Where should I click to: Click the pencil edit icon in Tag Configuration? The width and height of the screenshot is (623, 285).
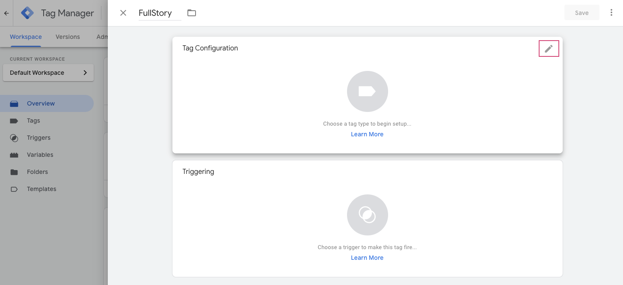[549, 49]
